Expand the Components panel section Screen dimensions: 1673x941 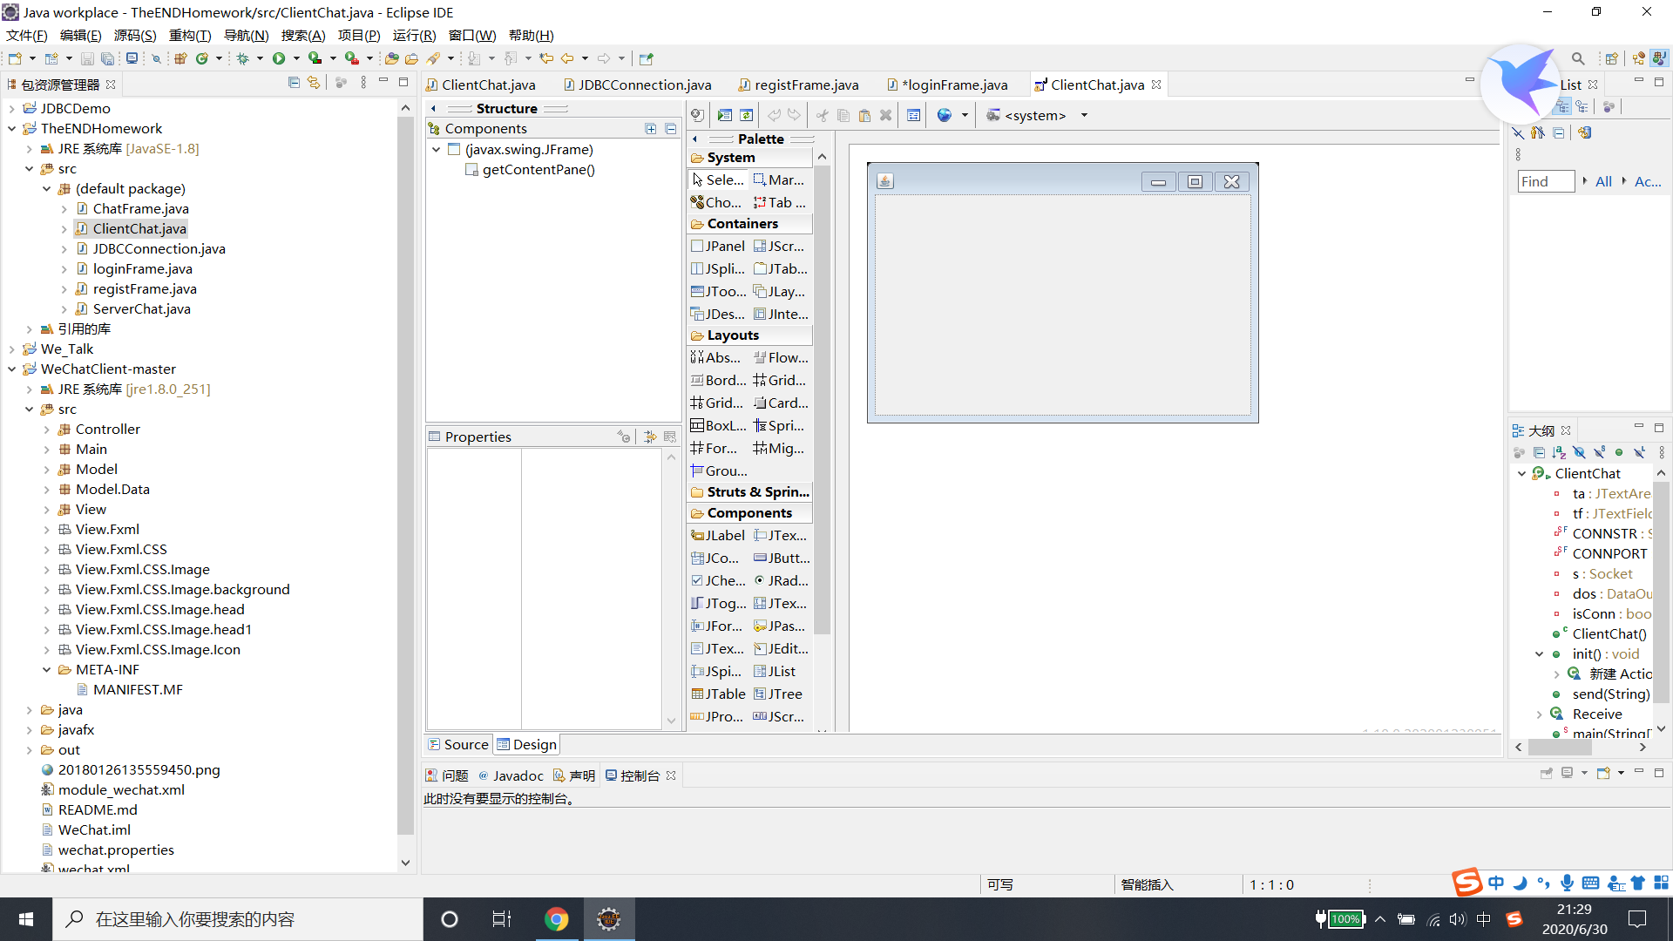tap(749, 512)
